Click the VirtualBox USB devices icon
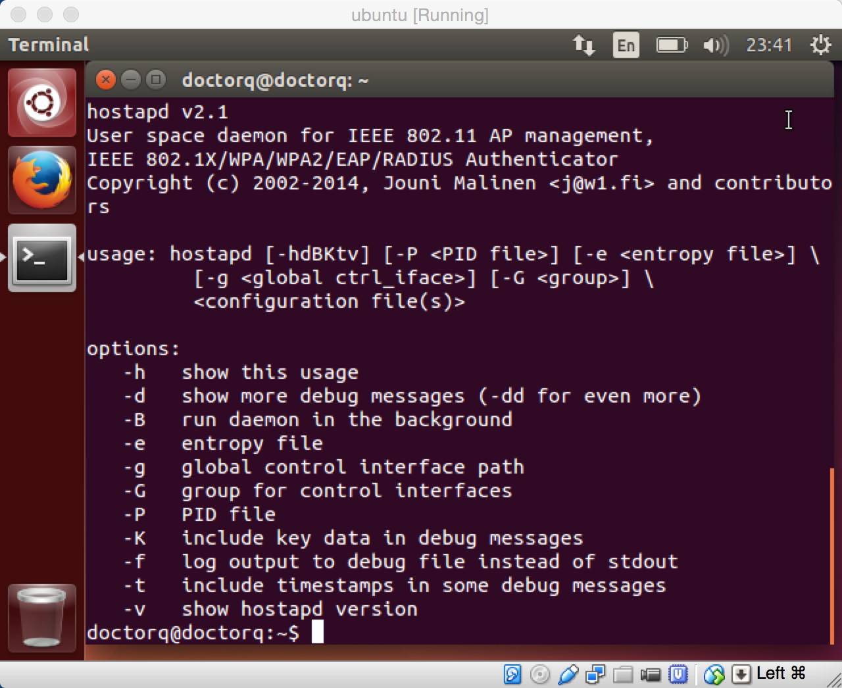The width and height of the screenshot is (842, 688). [x=568, y=674]
